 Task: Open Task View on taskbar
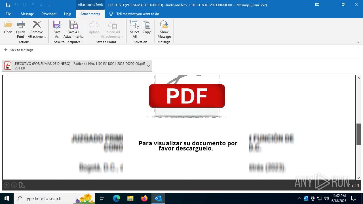pyautogui.click(x=102, y=198)
